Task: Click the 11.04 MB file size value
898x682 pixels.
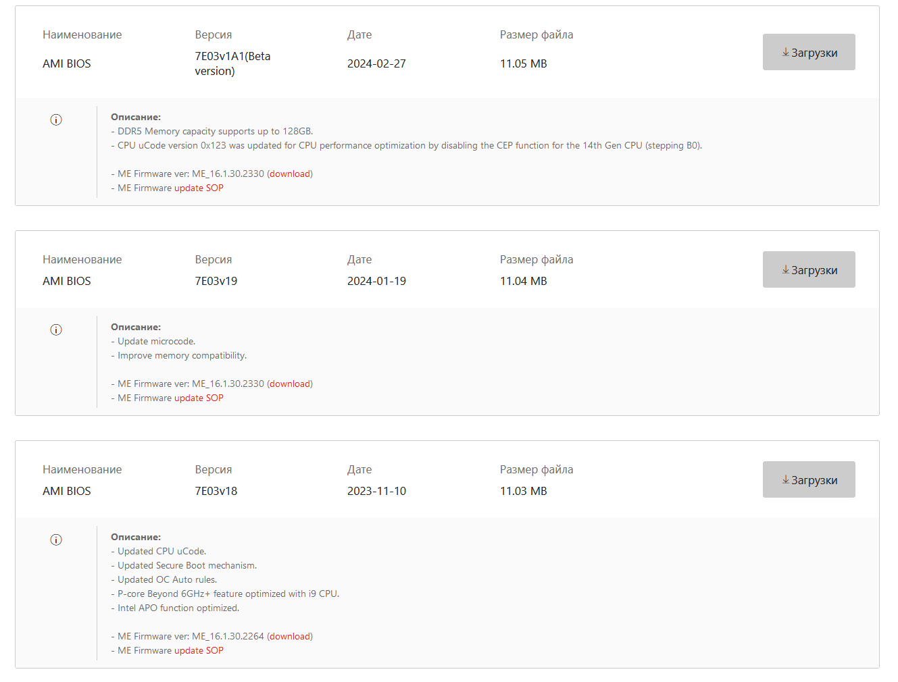Action: pos(523,282)
